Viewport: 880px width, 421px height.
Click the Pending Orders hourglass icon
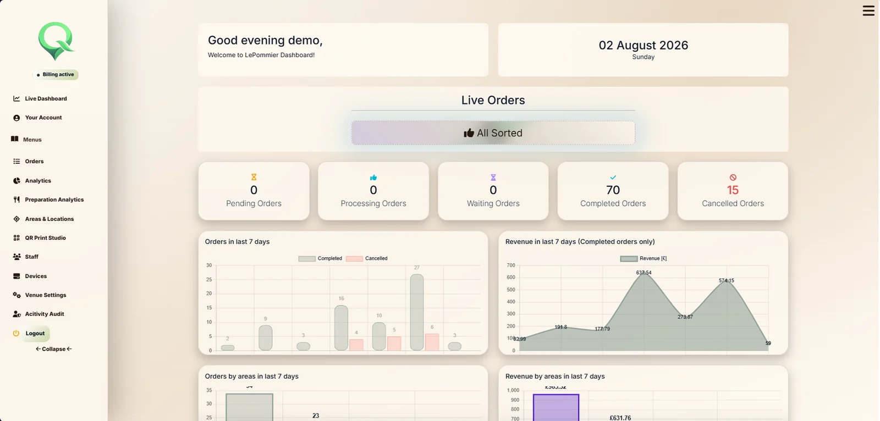254,177
